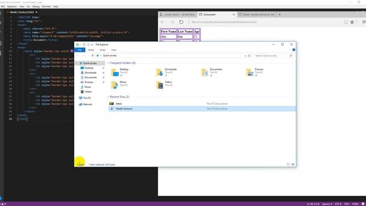The width and height of the screenshot is (366, 206).
Task: Select This PC in navigation pane
Action: pyautogui.click(x=87, y=98)
